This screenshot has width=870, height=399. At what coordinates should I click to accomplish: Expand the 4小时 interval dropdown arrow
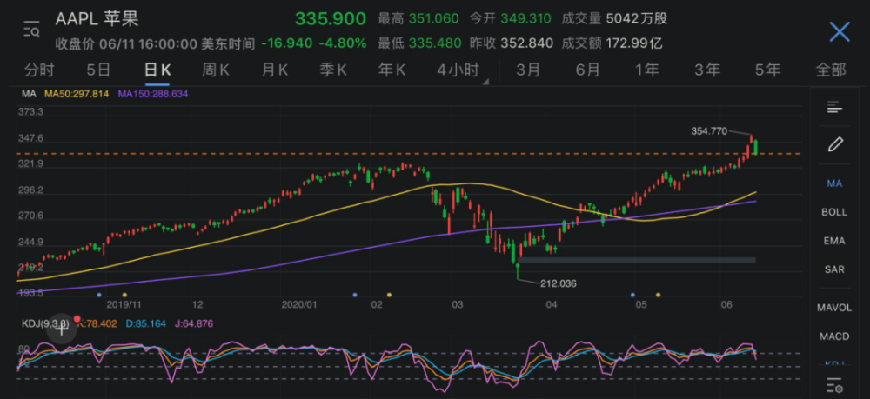[x=485, y=82]
